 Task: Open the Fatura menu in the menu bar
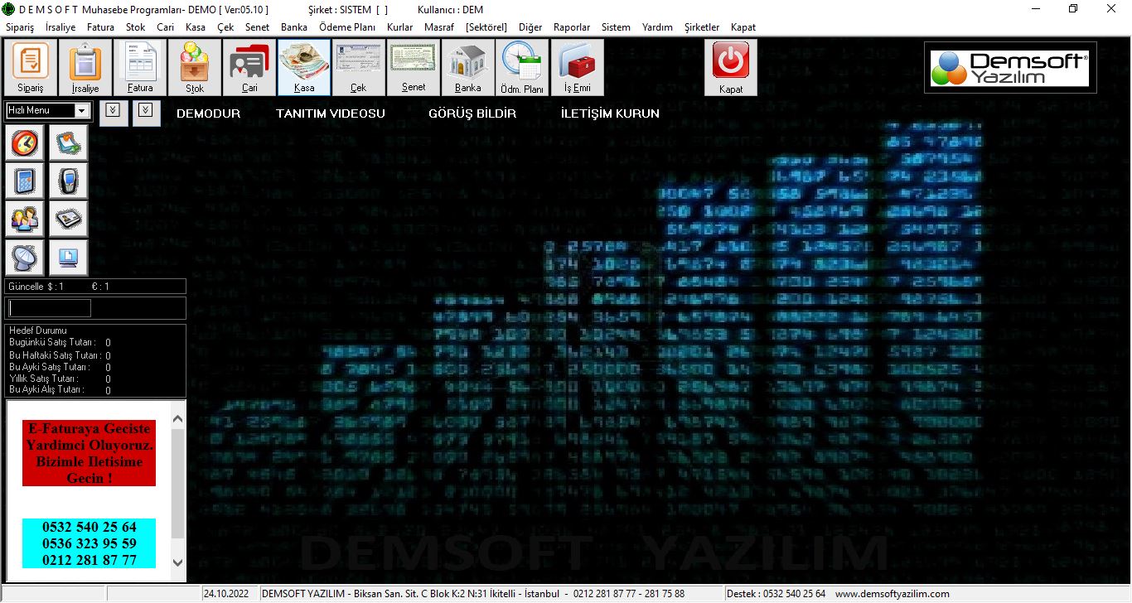(x=101, y=27)
